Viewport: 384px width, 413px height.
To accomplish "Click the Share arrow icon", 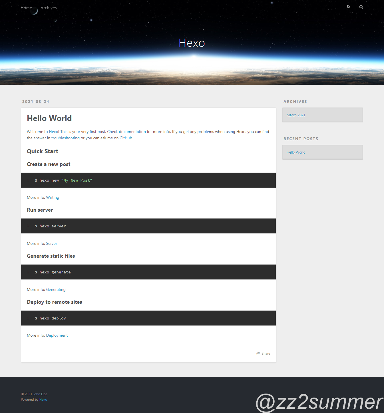I will 258,354.
